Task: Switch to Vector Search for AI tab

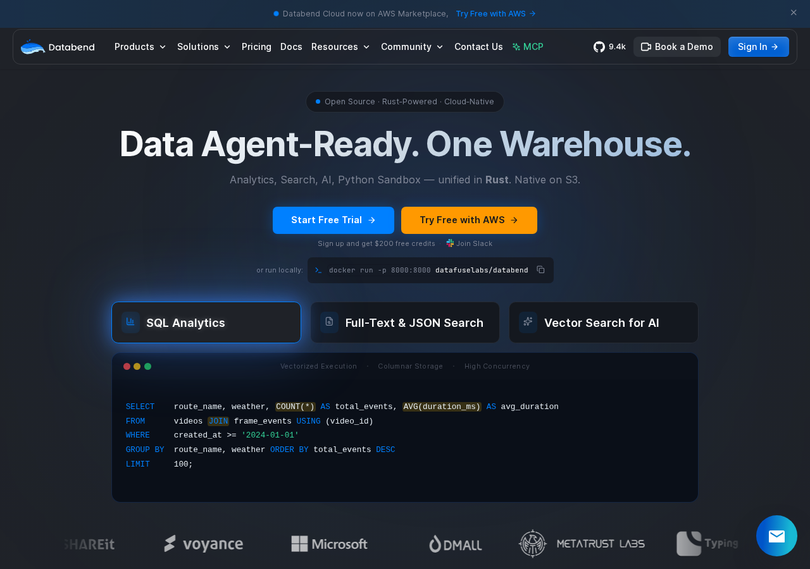Action: click(x=604, y=322)
